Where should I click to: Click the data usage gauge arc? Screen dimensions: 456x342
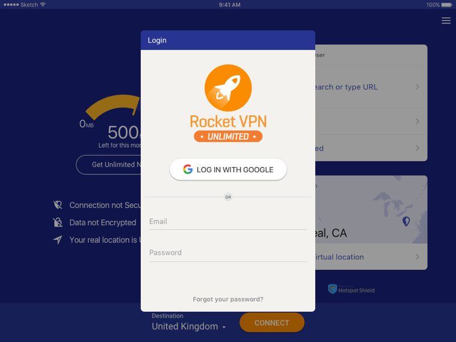click(x=113, y=105)
